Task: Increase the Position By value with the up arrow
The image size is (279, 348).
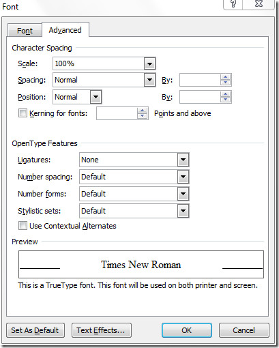Action: pos(225,94)
